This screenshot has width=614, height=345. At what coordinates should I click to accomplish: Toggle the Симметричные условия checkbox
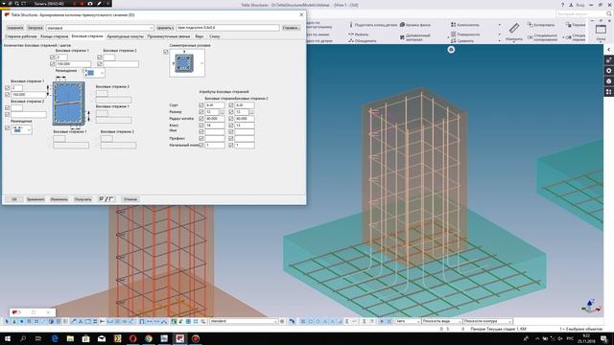(166, 52)
